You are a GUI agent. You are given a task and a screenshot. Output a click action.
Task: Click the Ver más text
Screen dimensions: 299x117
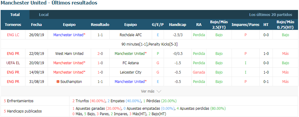[148, 91]
